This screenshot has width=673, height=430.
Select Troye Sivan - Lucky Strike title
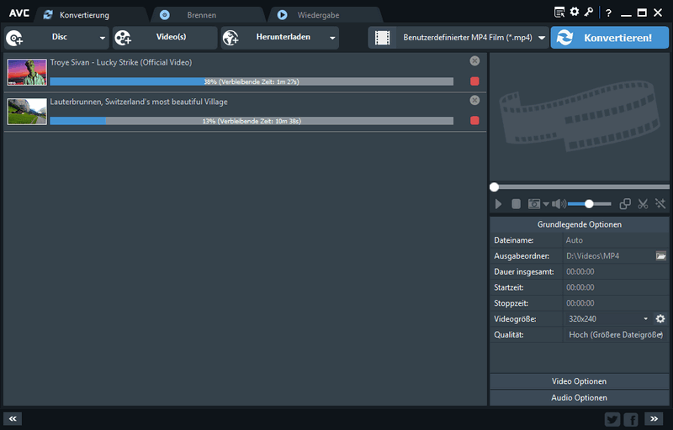[121, 62]
